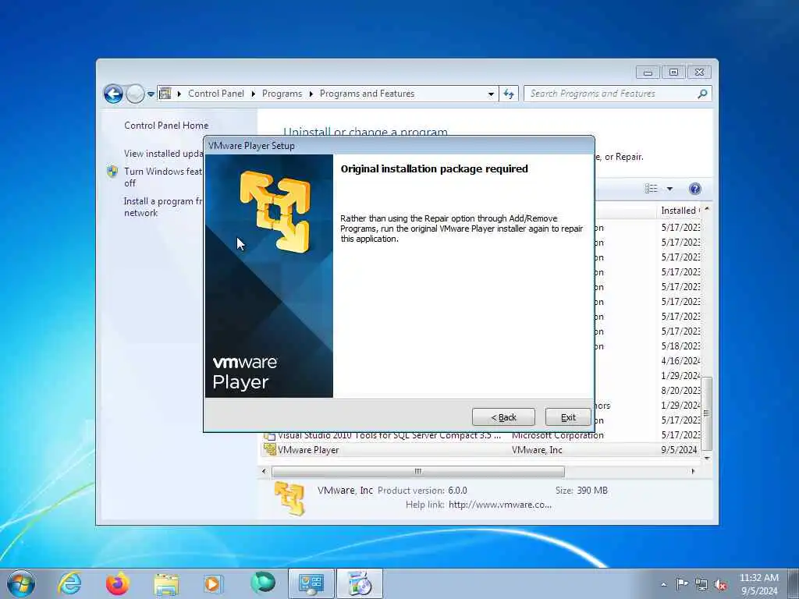Screen dimensions: 799x599
Task: Select the VMware Player row in the list
Action: coord(481,450)
